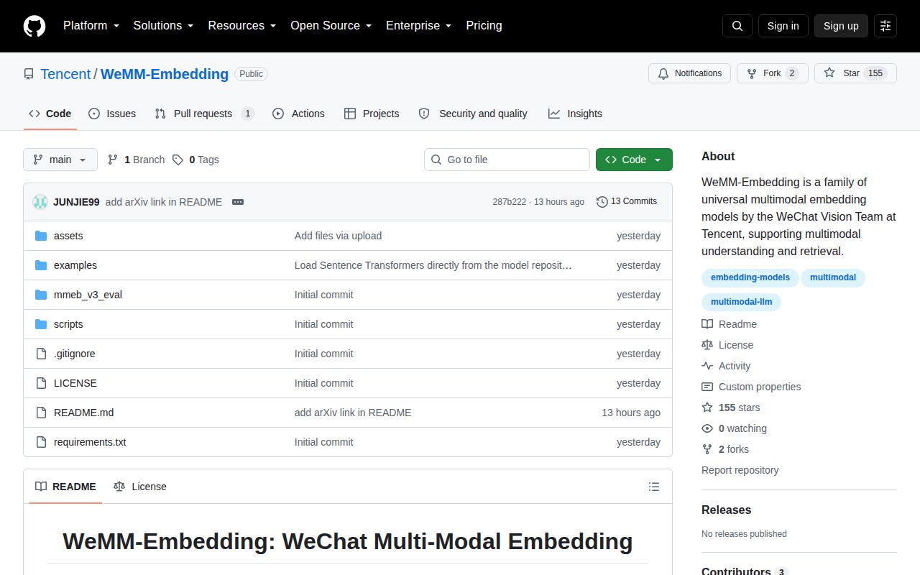This screenshot has height=575, width=920.
Task: Open the Pricing page
Action: [x=484, y=26]
